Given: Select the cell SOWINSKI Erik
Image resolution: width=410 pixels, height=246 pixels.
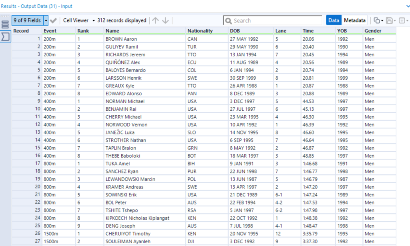Looking at the screenshot, I should pyautogui.click(x=145, y=195).
